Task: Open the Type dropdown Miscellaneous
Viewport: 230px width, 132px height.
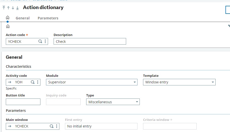Action: [113, 102]
